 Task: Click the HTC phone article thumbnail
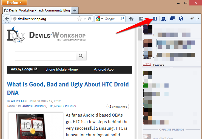coord(36,126)
